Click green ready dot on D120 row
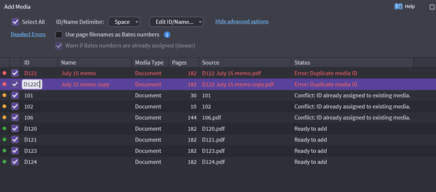 click(x=4, y=128)
